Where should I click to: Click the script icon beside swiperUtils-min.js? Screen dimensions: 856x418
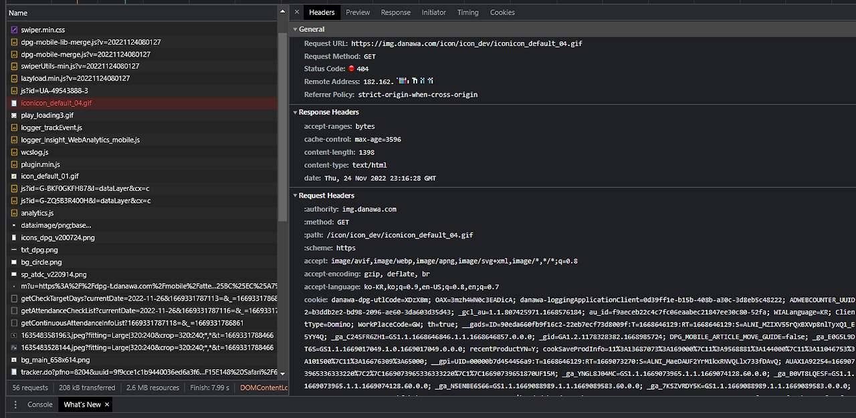pos(14,66)
